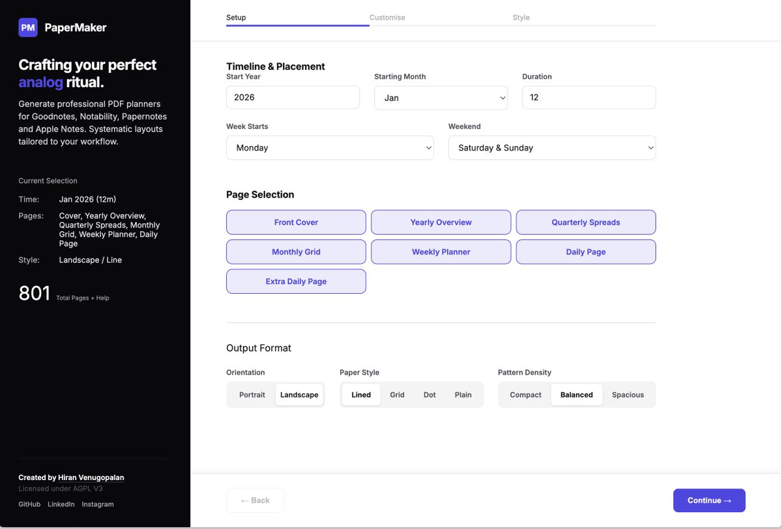Open the Hiran Venugopalan creator link
This screenshot has height=529, width=782.
pyautogui.click(x=91, y=478)
